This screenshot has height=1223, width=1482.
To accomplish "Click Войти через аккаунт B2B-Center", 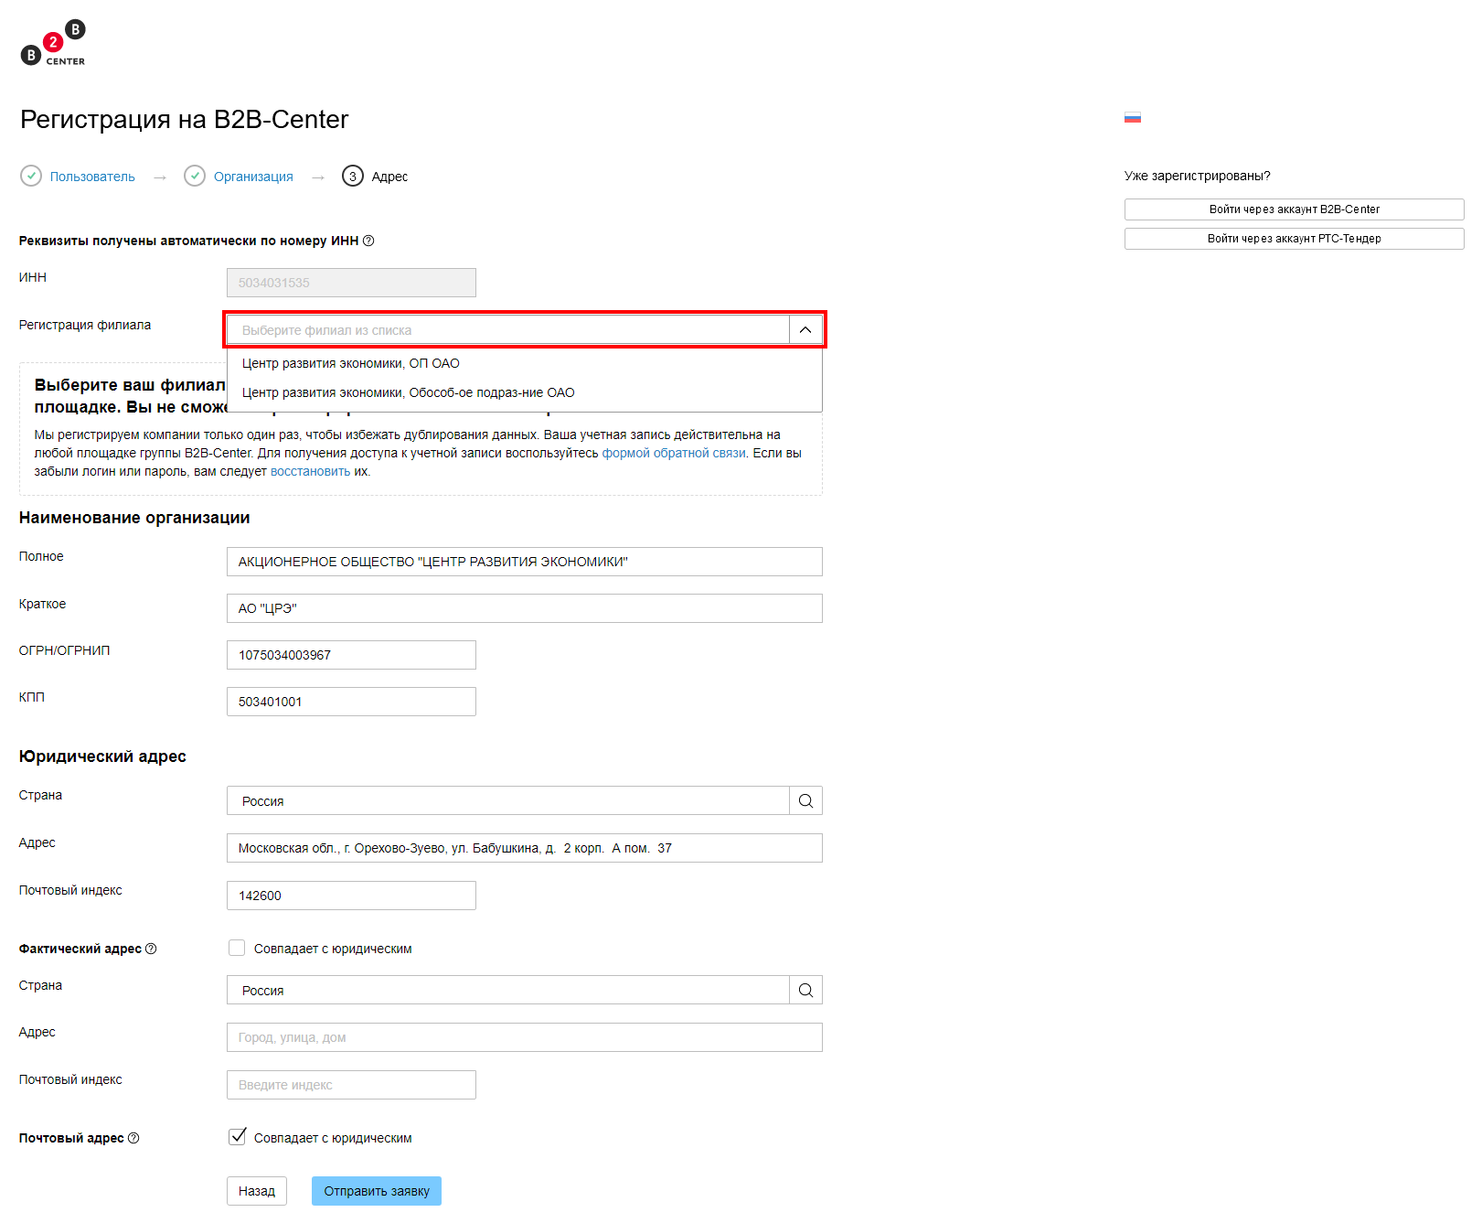I will tap(1295, 209).
